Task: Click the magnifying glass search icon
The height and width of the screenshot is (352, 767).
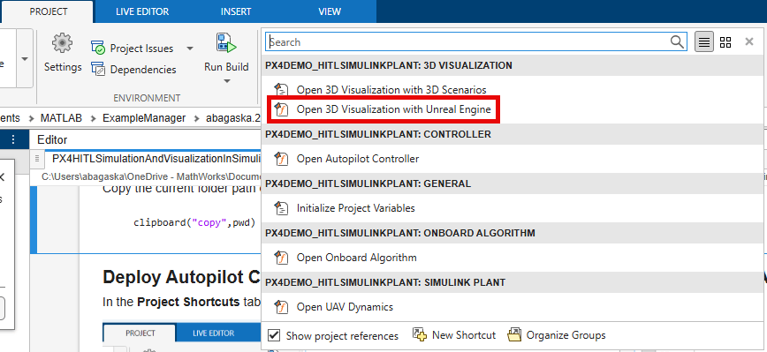Action: [678, 42]
